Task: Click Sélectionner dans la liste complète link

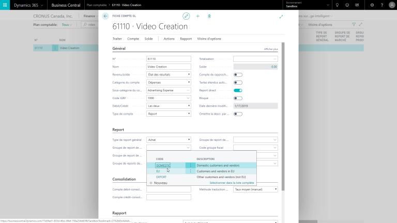Action: 232,183
